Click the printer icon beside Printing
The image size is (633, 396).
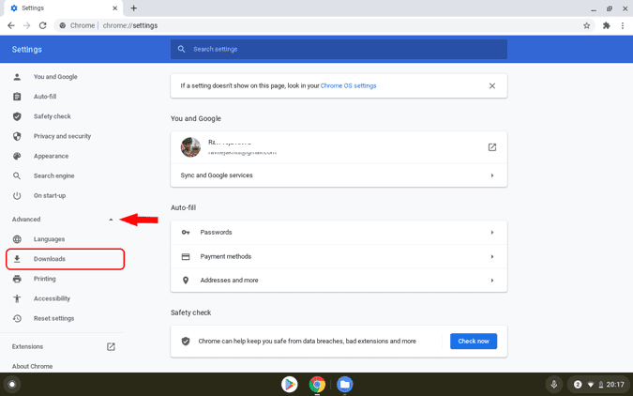point(17,279)
